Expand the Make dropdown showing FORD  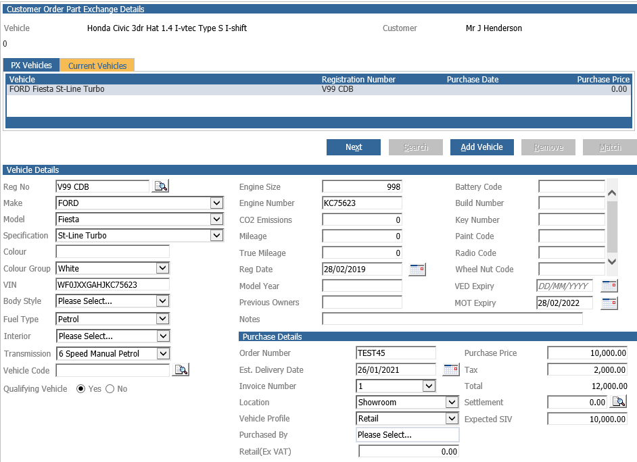point(217,203)
